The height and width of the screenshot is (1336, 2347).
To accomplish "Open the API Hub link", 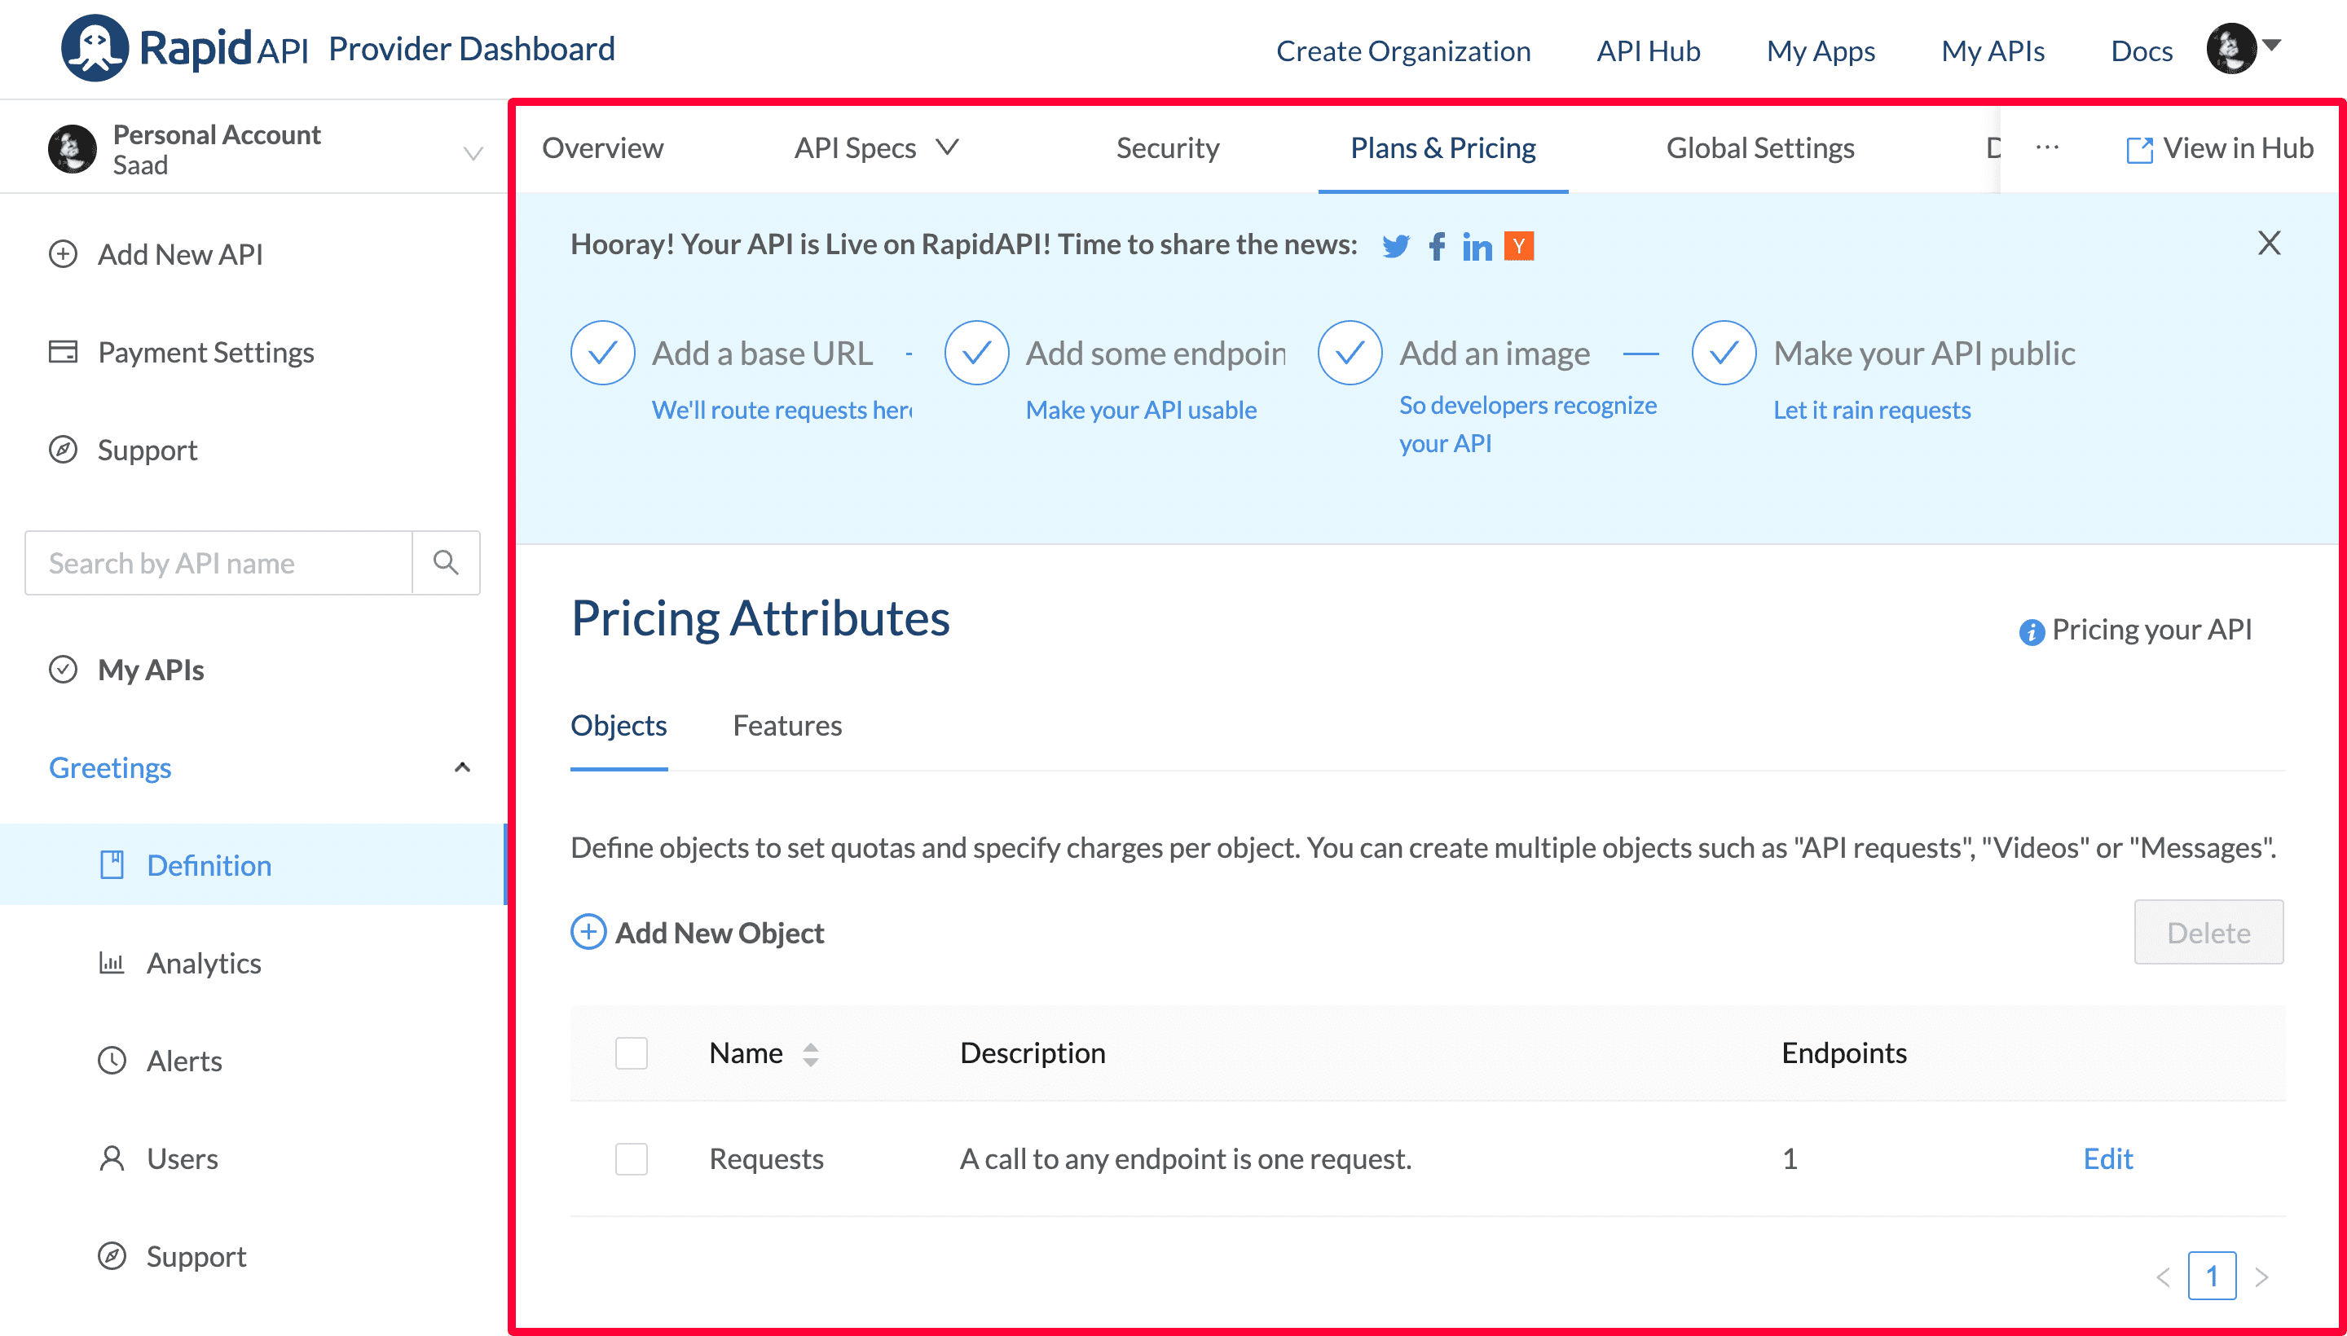I will 1649,51.
